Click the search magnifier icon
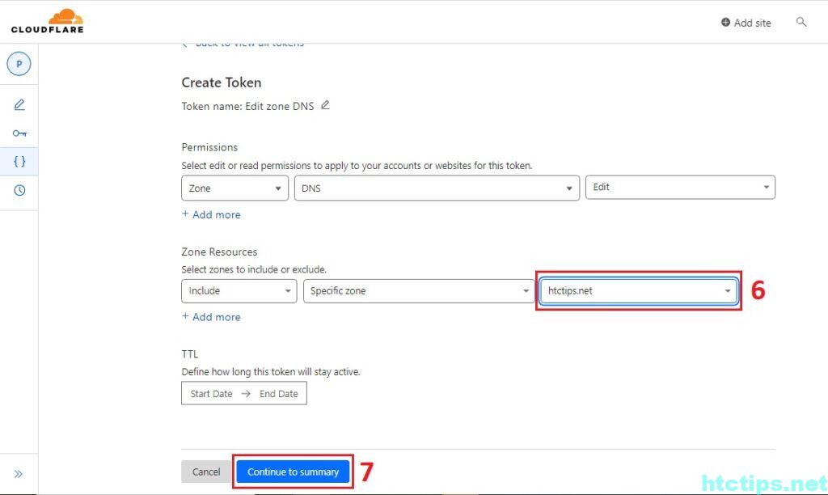The width and height of the screenshot is (828, 495). click(801, 22)
